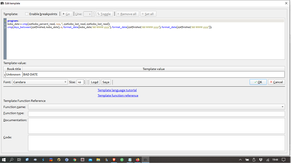Select the BAD DATE template value cell

tap(154, 74)
